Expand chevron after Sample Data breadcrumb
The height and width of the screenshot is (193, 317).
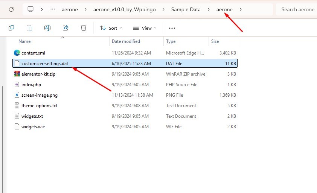click(x=209, y=9)
